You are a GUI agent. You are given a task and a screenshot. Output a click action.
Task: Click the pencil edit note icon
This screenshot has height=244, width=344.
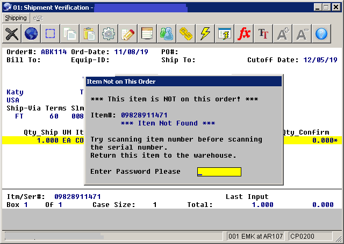point(127,34)
